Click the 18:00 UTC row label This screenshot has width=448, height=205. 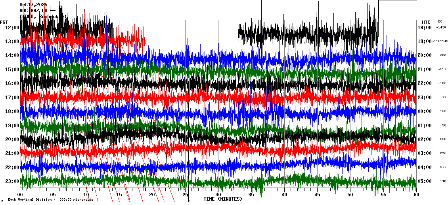pos(424,27)
